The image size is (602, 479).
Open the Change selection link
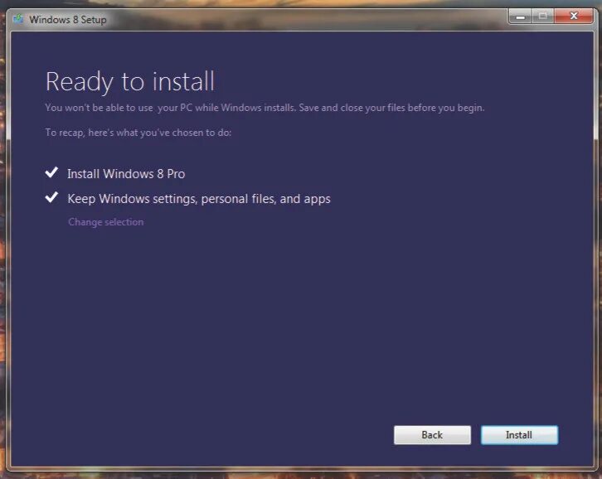106,222
